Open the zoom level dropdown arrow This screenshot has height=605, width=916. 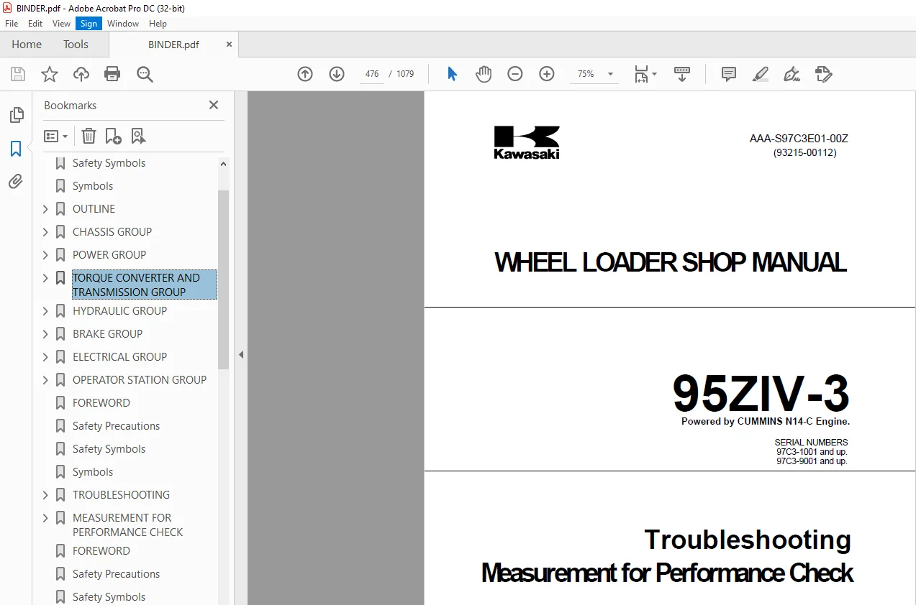click(x=611, y=74)
